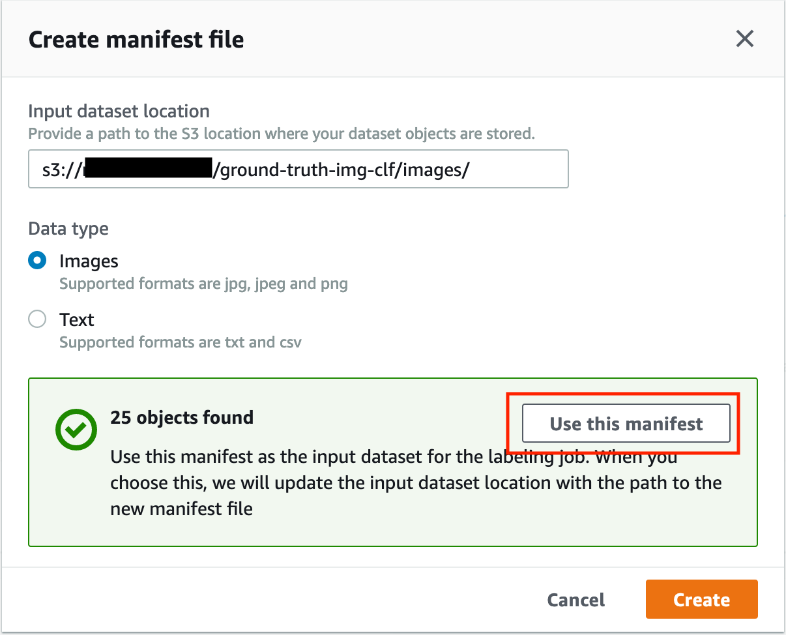Viewport: 786px width, 635px height.
Task: Click the Input dataset location label
Action: (119, 111)
